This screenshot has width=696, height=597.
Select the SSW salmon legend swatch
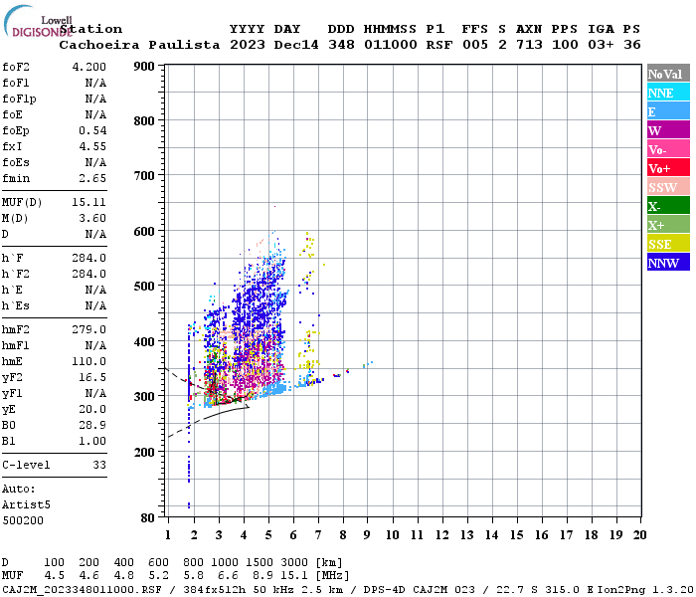[x=668, y=187]
